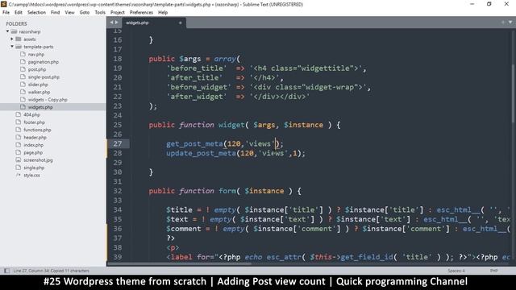Image resolution: width=516 pixels, height=290 pixels.
Task: Open screenshot.jpg image file
Action: (x=38, y=160)
